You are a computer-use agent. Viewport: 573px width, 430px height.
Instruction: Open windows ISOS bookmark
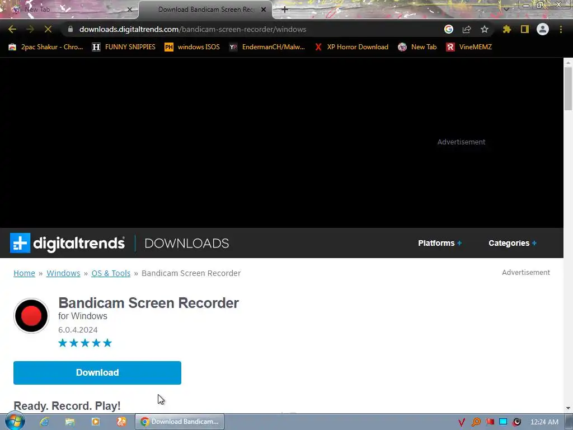point(192,47)
